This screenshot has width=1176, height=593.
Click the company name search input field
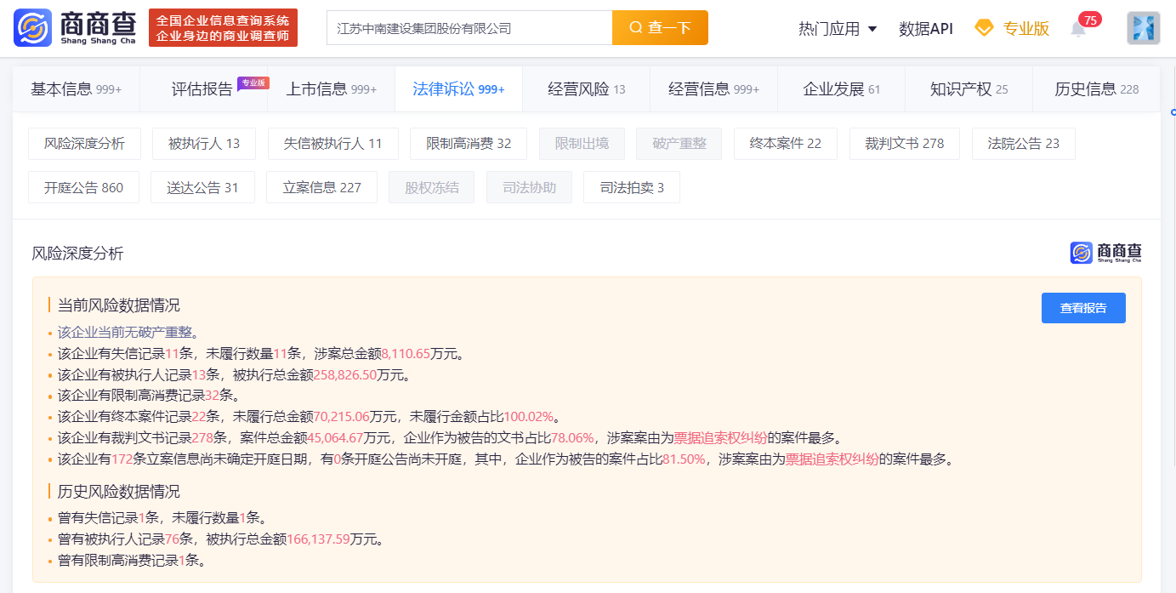[468, 27]
